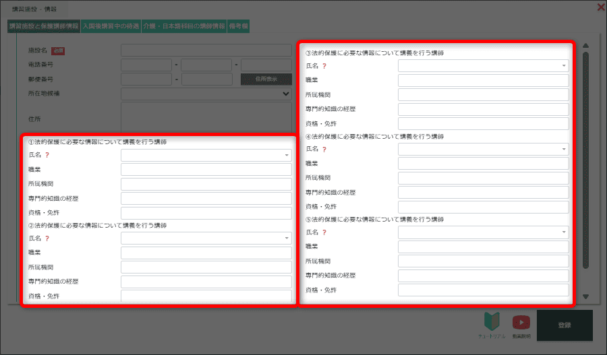Close dialog with the red X icon
Image resolution: width=607 pixels, height=355 pixels.
601,7
